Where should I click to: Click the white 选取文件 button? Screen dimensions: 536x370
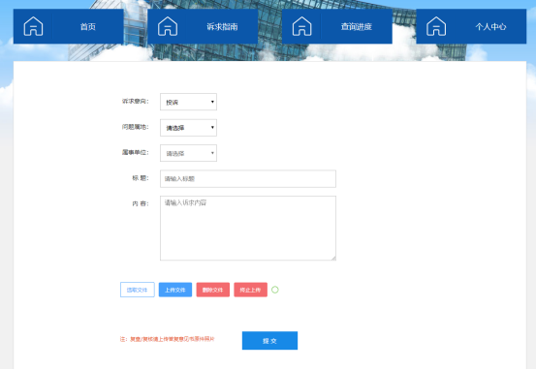138,290
